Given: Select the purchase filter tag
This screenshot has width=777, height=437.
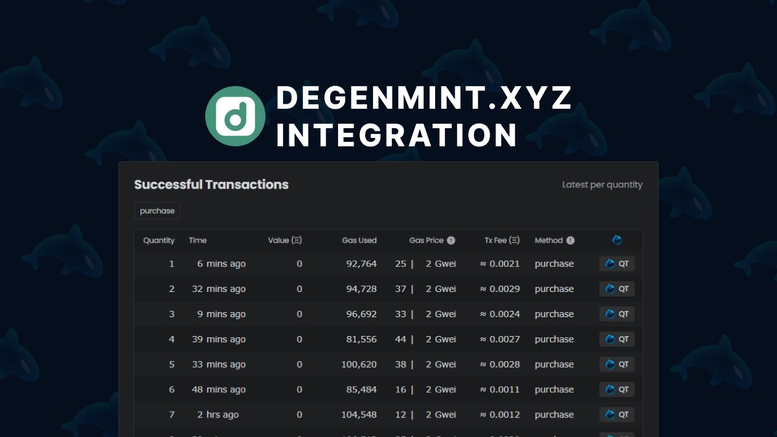Looking at the screenshot, I should tap(157, 211).
